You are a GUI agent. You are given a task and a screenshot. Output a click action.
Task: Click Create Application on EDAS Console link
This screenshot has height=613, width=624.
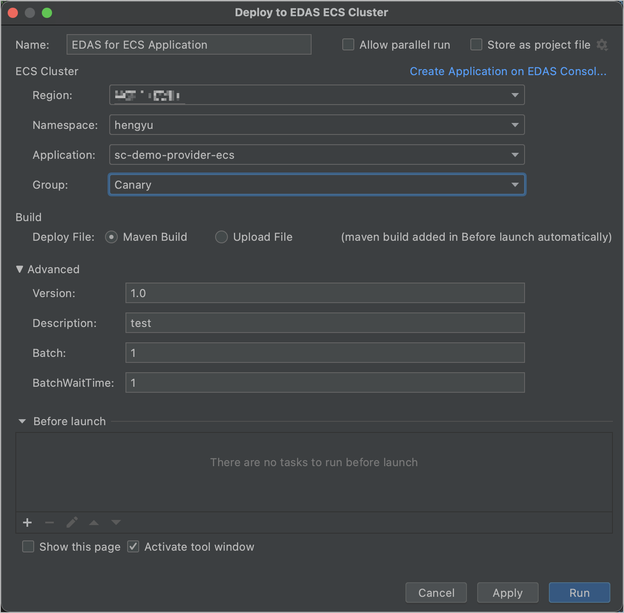508,71
